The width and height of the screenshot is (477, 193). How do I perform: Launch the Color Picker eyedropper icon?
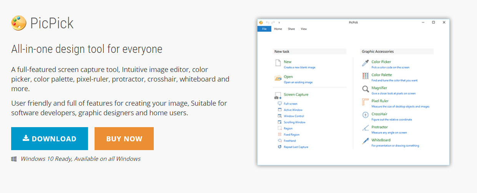366,64
